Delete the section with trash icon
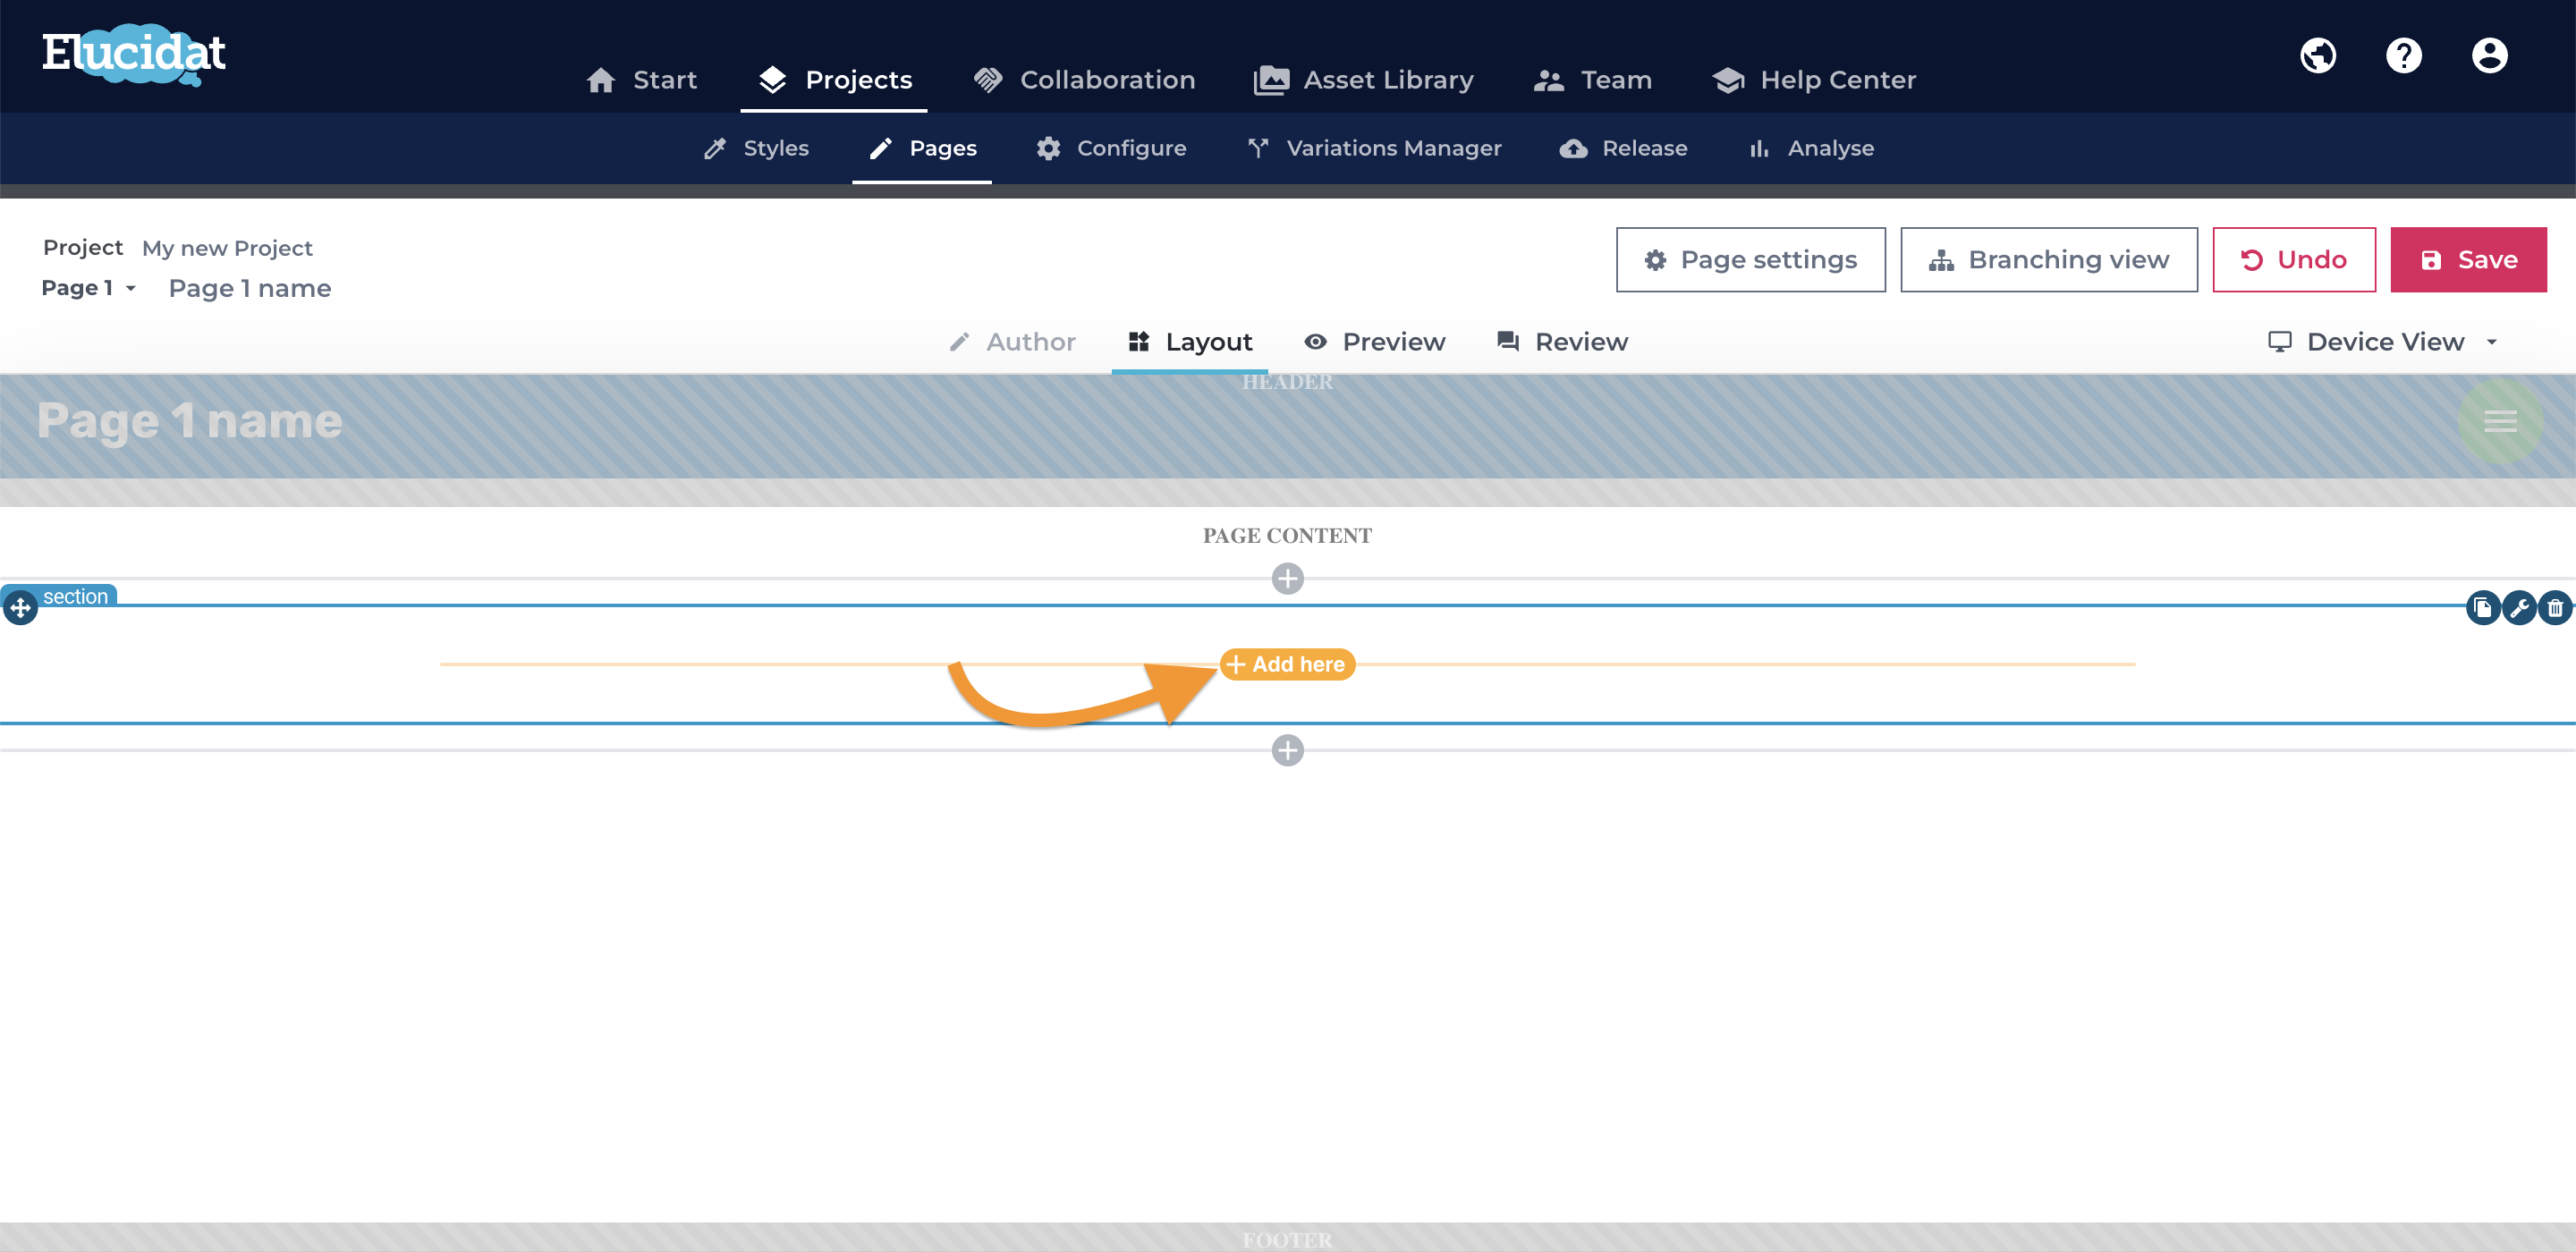 2555,607
